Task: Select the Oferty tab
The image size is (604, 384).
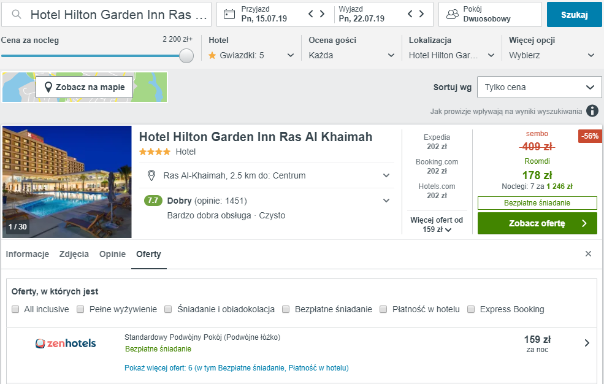Action: (148, 254)
